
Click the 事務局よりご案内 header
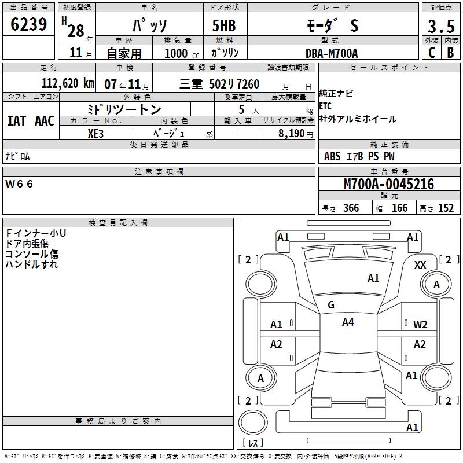coord(118,421)
